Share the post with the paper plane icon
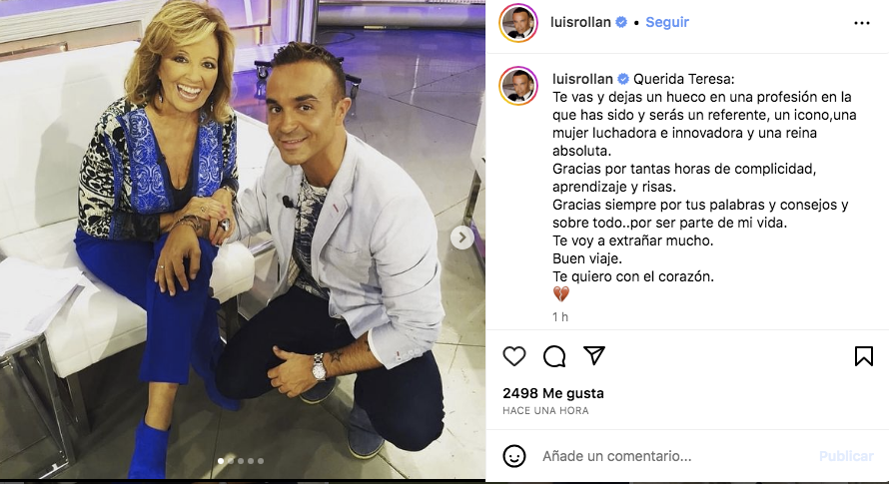This screenshot has width=889, height=484. 594,355
